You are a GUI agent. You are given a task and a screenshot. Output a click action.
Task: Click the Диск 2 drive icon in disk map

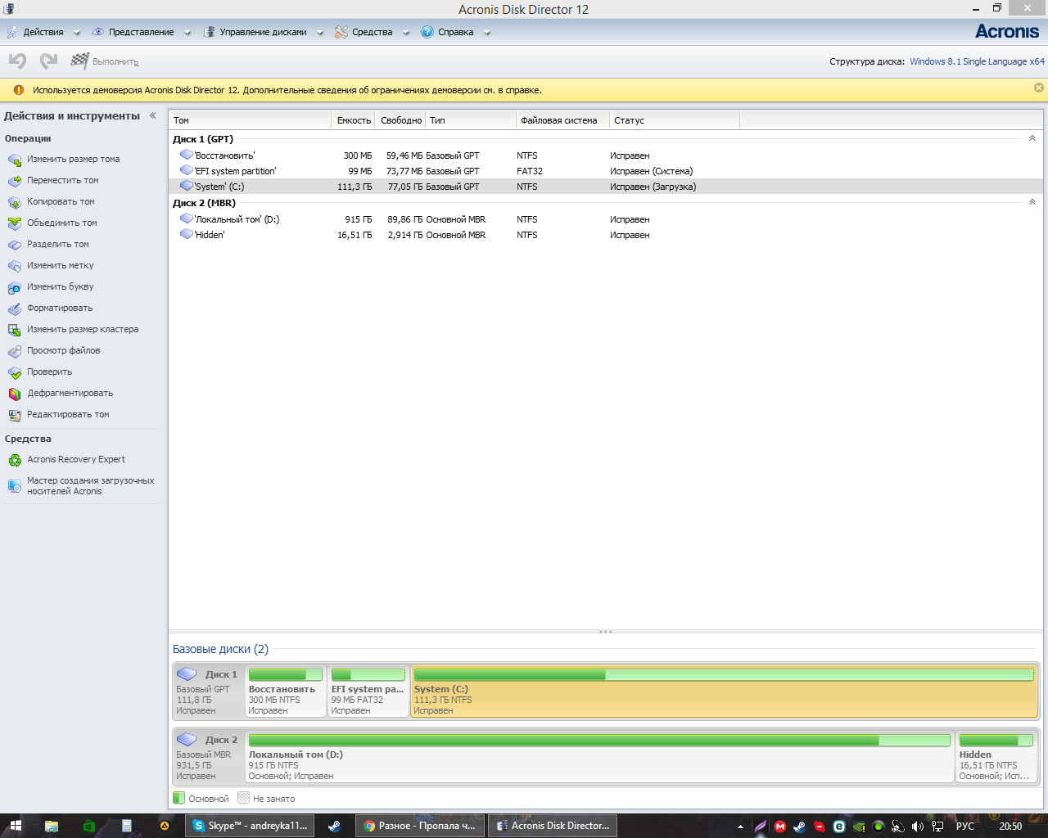point(187,740)
